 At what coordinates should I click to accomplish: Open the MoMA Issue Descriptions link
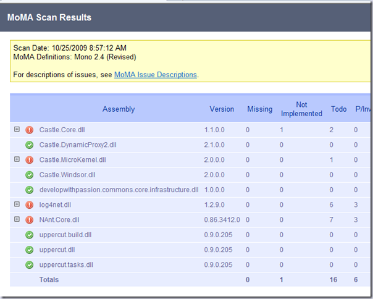(156, 75)
